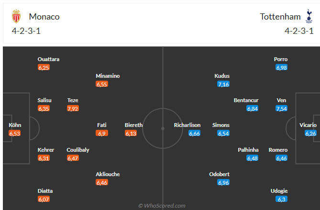Select the Monaco team name

[x=44, y=17]
